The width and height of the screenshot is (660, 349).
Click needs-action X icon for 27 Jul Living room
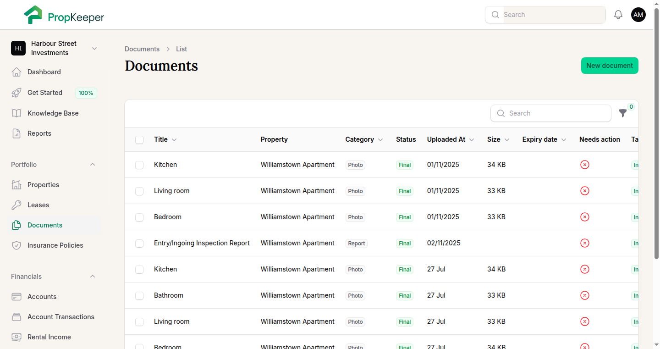pos(585,321)
